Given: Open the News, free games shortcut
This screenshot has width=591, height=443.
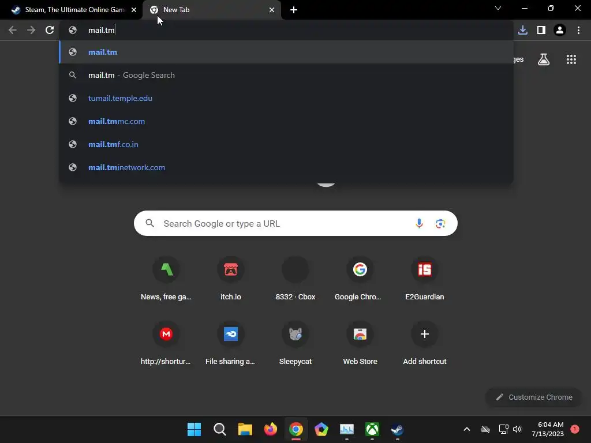Looking at the screenshot, I should pos(166,279).
